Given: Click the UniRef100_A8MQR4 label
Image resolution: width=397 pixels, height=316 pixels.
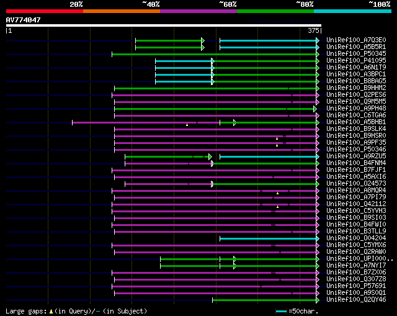Looking at the screenshot, I should click(x=356, y=191).
